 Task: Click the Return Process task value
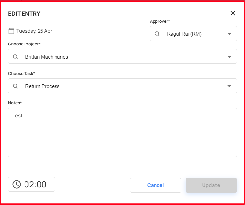(42, 86)
